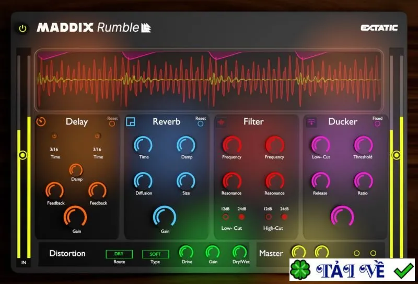Toggle the right delay line power icon
Image resolution: width=418 pixels, height=284 pixels.
click(97, 136)
